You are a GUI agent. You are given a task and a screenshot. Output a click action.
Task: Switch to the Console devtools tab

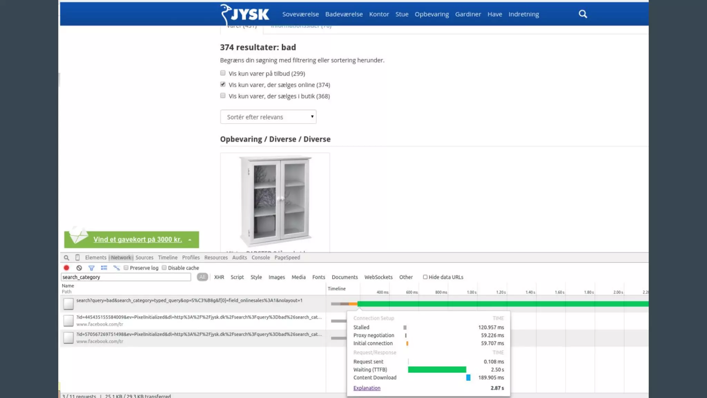[261, 258]
